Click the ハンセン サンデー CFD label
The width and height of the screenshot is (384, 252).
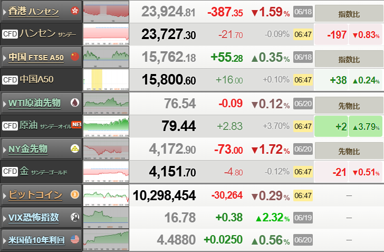[48, 34]
